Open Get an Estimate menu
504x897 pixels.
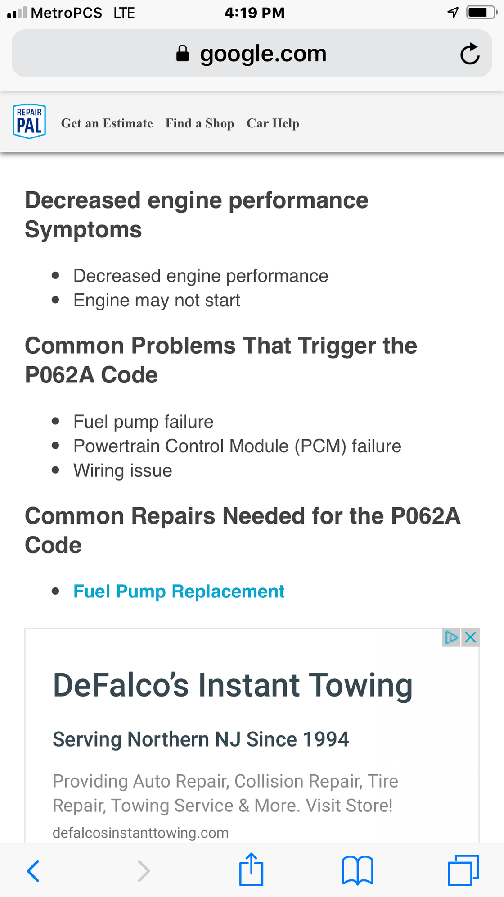tap(107, 123)
